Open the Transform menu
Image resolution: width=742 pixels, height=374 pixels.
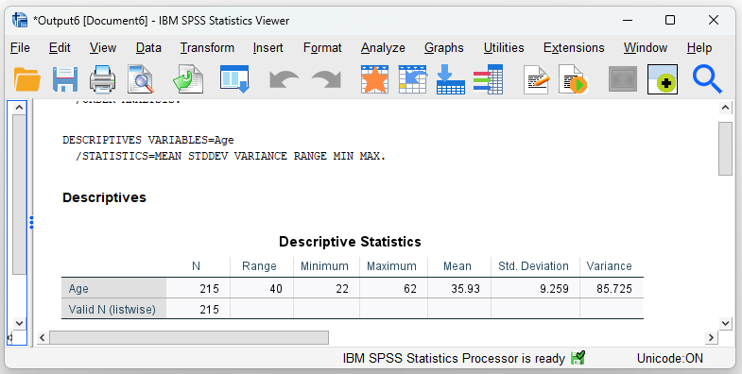pyautogui.click(x=207, y=48)
